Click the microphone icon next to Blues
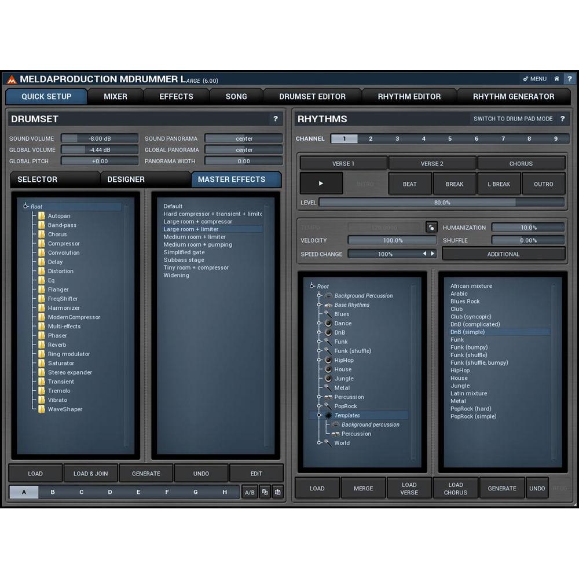 (328, 314)
